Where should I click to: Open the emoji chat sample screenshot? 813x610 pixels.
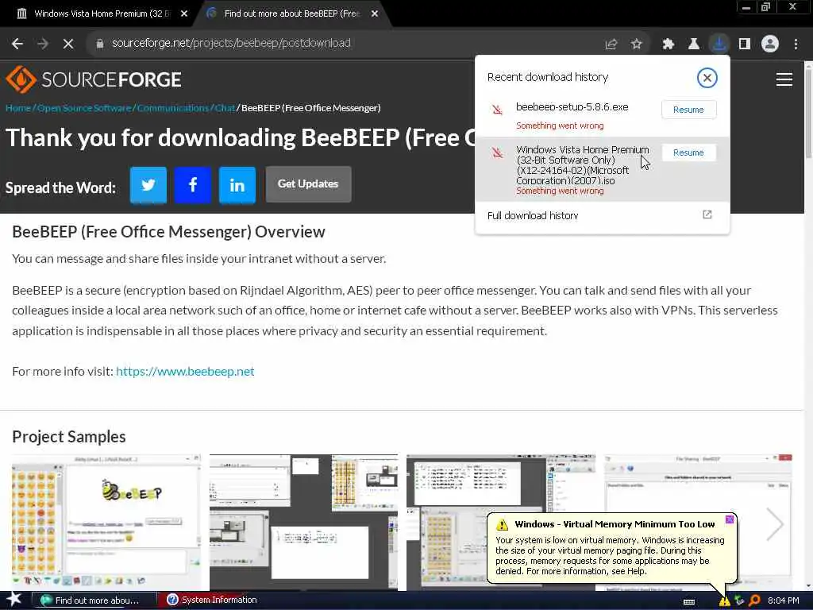coord(106,521)
